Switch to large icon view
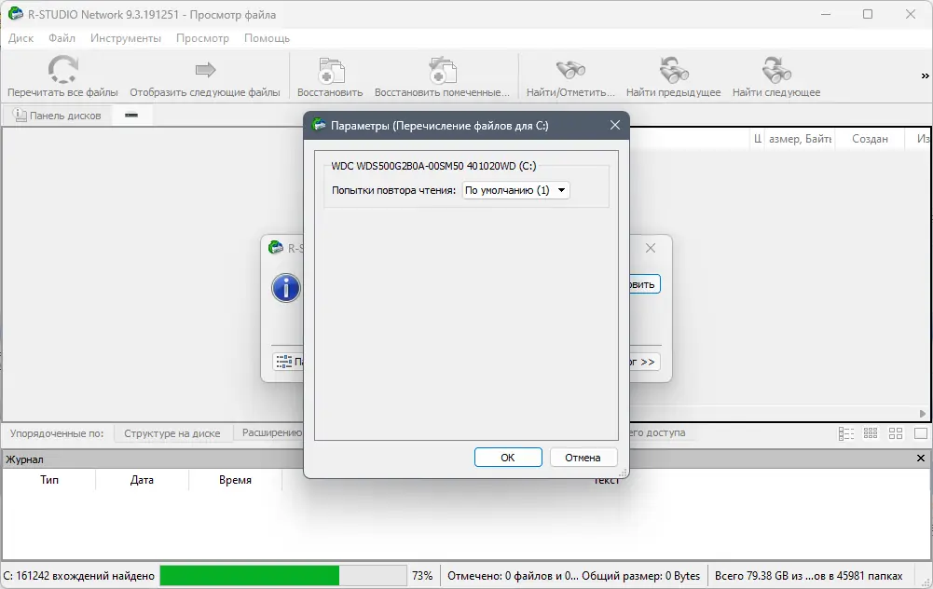The image size is (933, 589). (x=921, y=433)
